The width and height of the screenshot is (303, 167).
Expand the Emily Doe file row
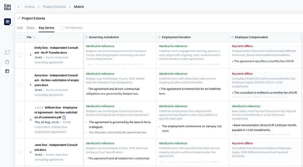coord(31,55)
